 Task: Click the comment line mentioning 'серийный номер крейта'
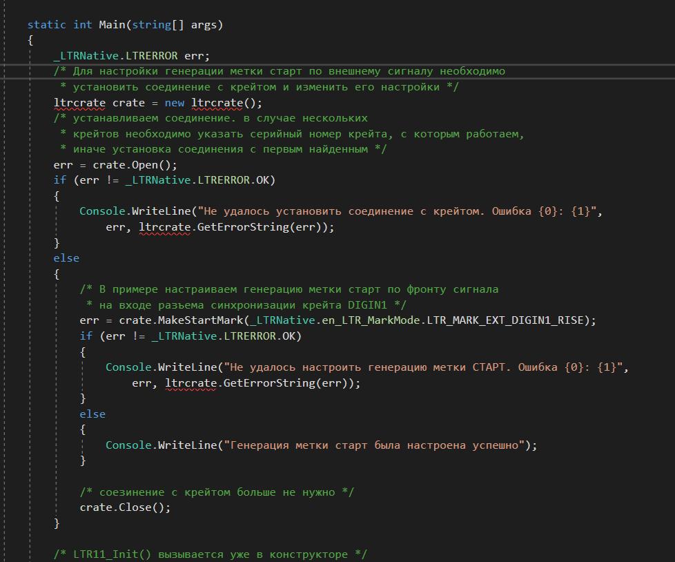point(292,135)
